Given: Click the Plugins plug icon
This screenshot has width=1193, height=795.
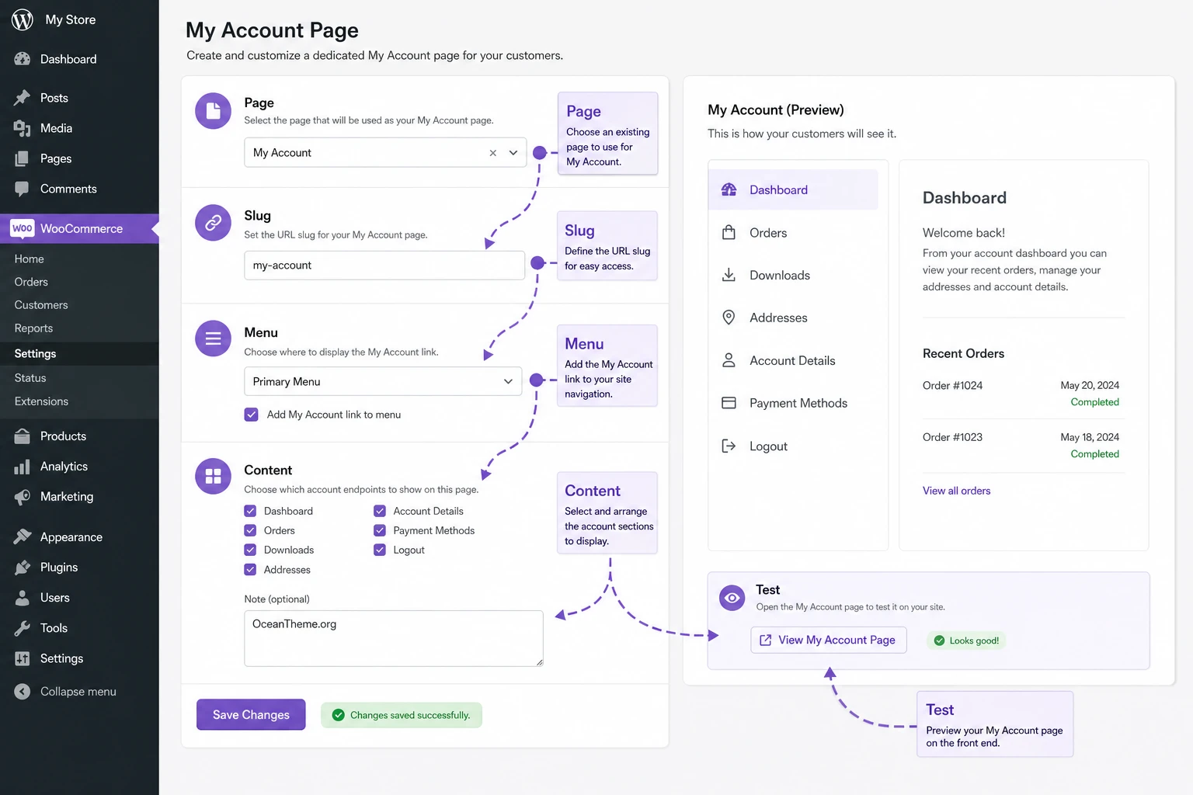Looking at the screenshot, I should [23, 568].
